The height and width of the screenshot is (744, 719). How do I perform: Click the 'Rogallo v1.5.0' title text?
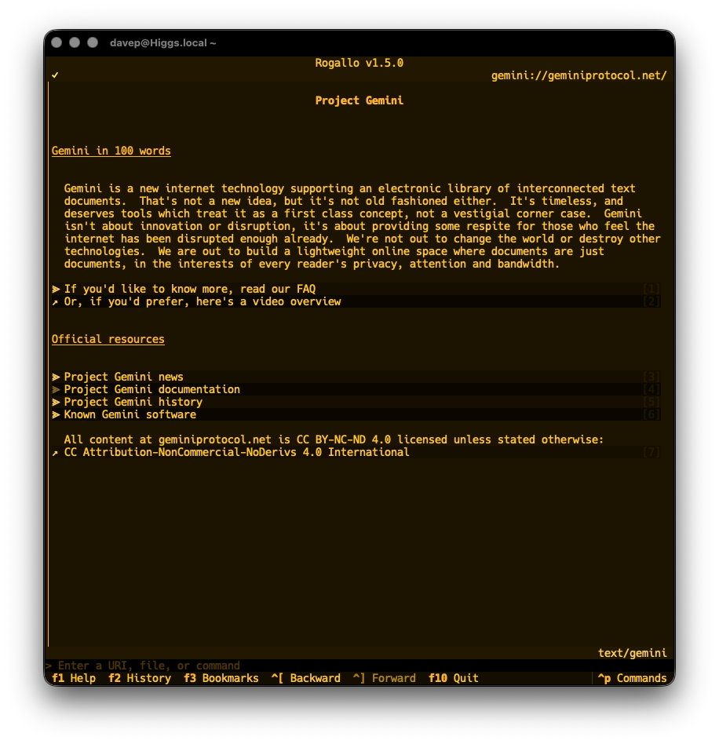[x=359, y=63]
